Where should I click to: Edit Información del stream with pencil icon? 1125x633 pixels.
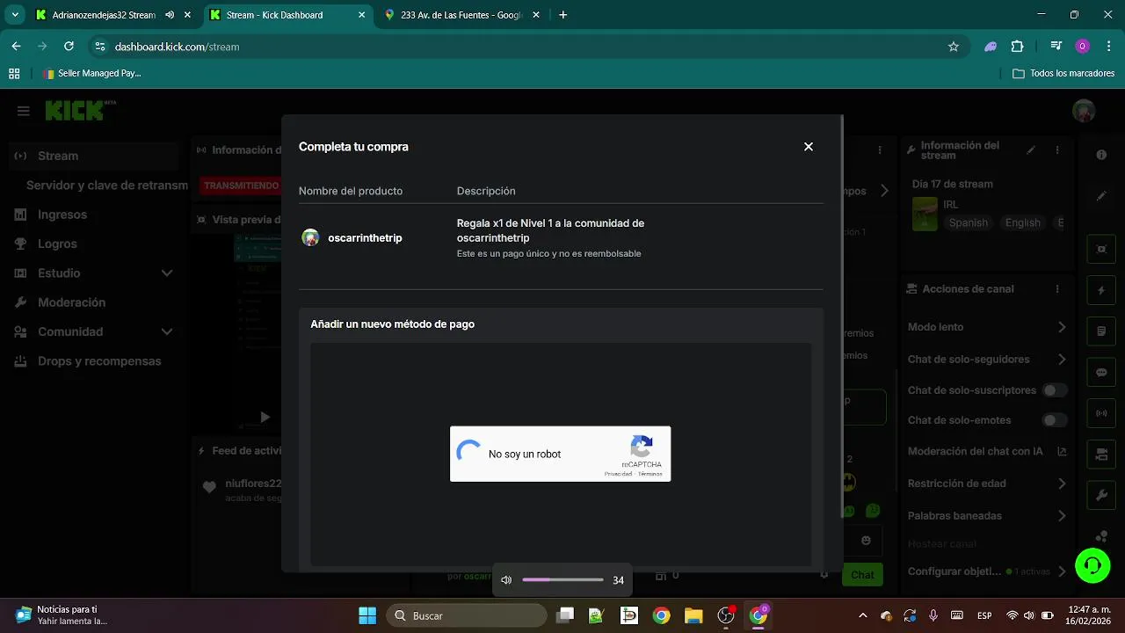coord(1031,150)
